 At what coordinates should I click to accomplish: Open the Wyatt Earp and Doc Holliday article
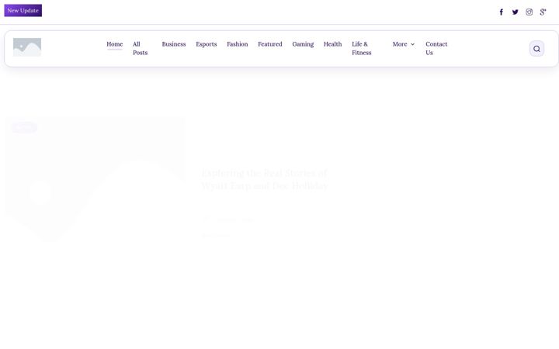tap(264, 179)
